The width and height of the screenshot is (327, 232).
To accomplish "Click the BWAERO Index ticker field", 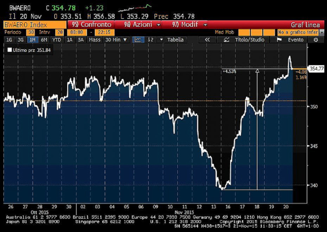I will click(x=33, y=24).
